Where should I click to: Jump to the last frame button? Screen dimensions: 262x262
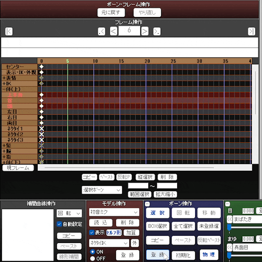click(x=252, y=31)
